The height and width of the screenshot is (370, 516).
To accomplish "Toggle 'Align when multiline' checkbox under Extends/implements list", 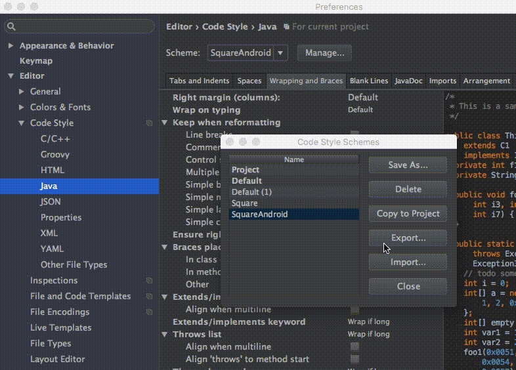I will click(355, 310).
